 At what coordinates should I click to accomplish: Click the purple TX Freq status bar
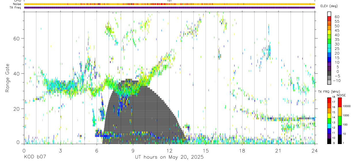coord(170,7)
